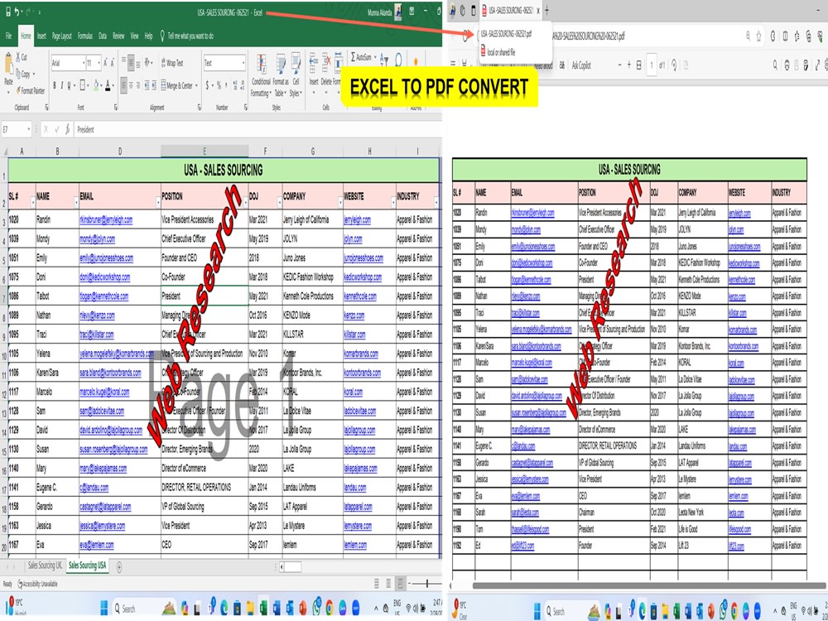
Task: Toggle Underline formatting in Excel
Action: click(70, 85)
